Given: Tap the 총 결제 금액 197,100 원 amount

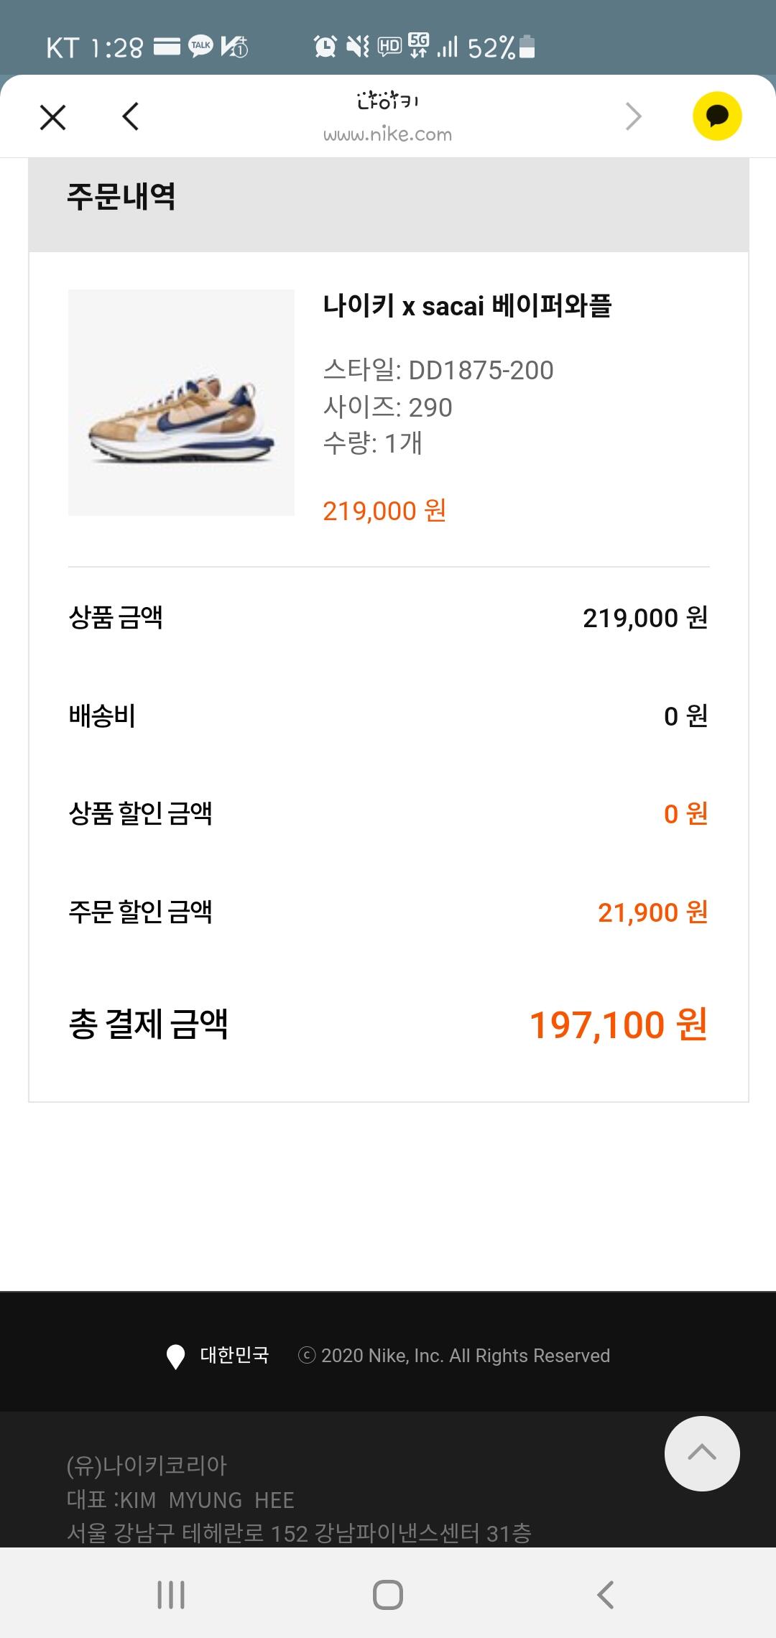Looking at the screenshot, I should [619, 1024].
